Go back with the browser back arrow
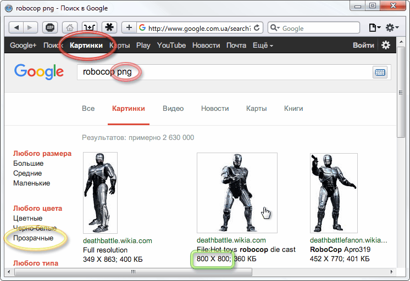 (x=16, y=27)
